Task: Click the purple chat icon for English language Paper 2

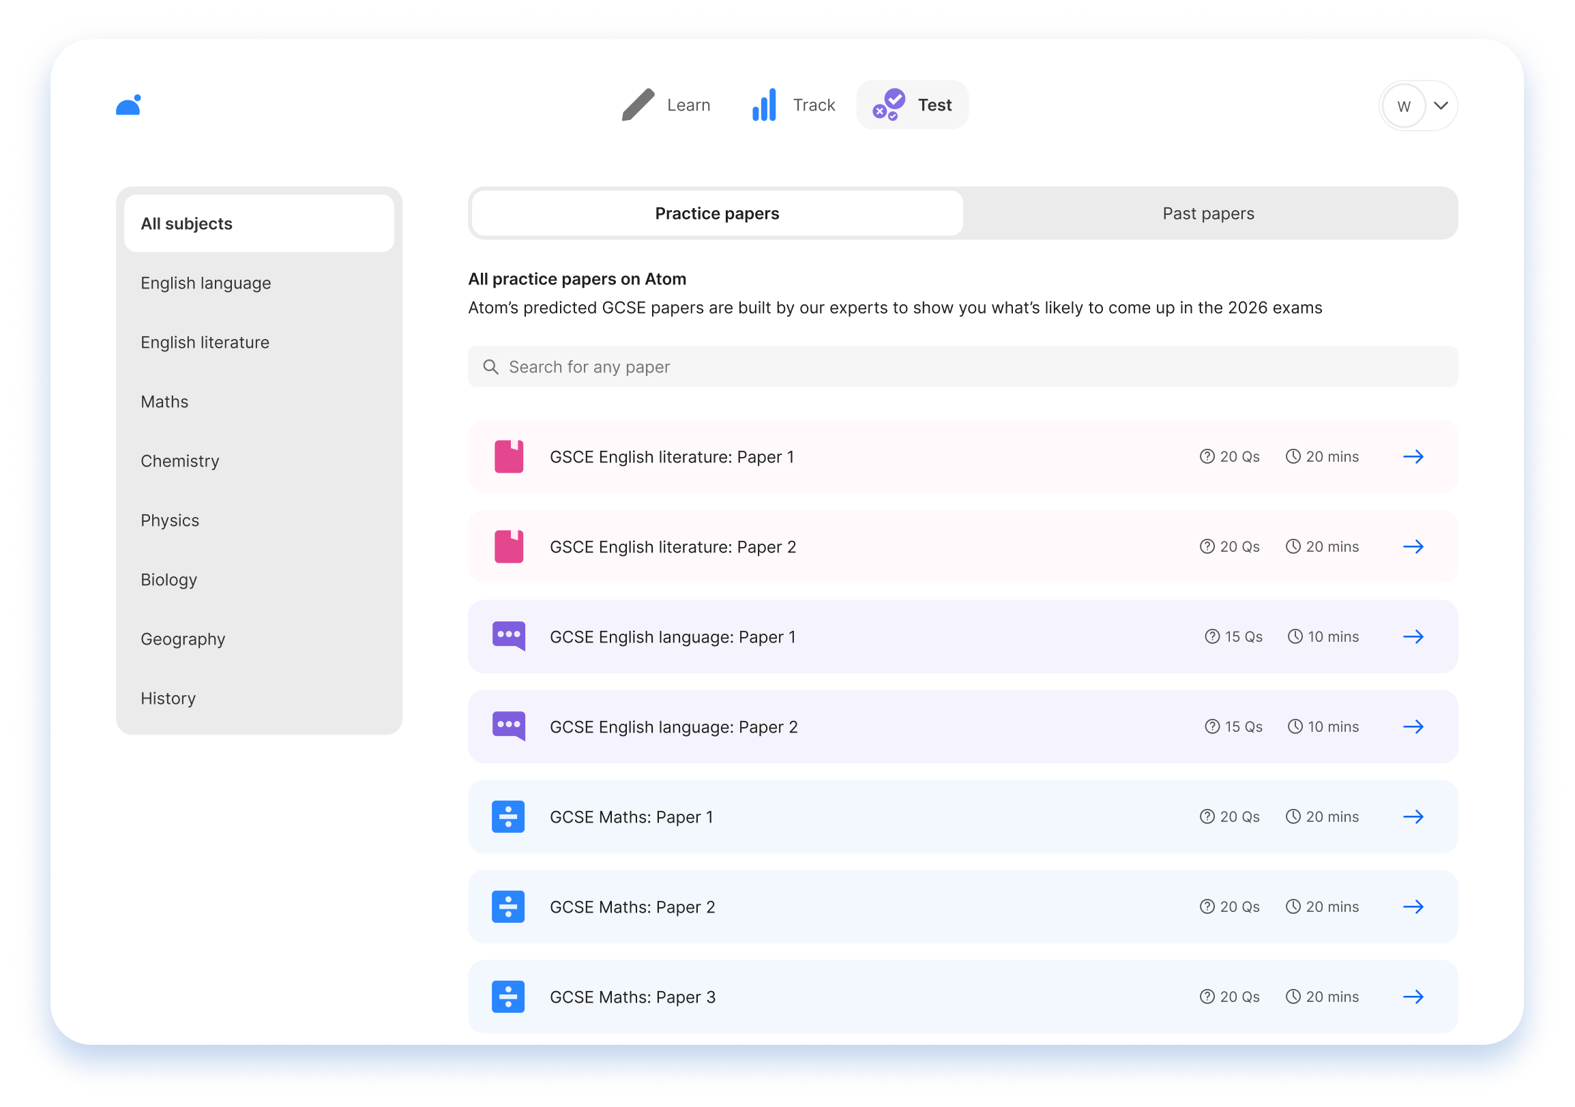Action: pos(508,726)
